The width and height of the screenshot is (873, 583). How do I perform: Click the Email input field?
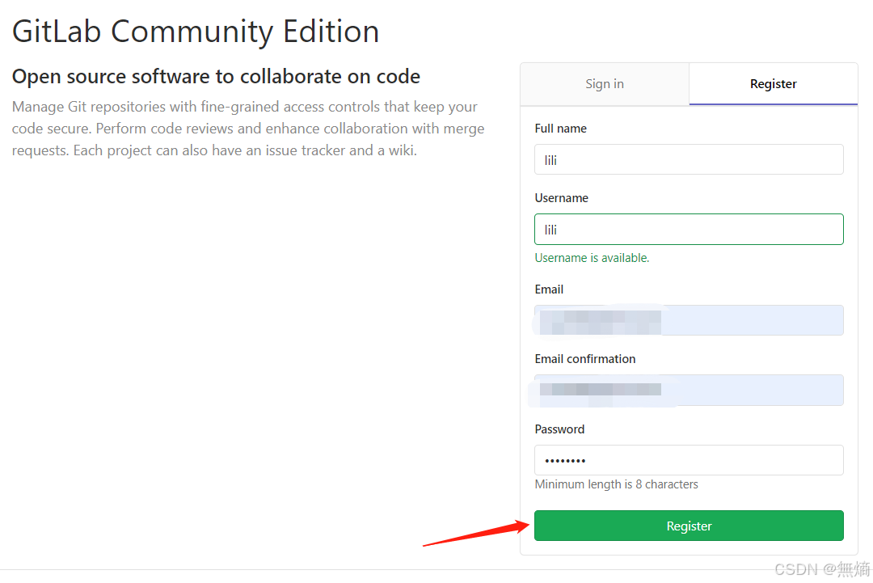[x=689, y=320]
